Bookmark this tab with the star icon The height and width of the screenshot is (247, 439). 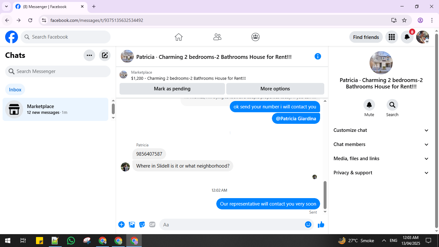point(404,20)
